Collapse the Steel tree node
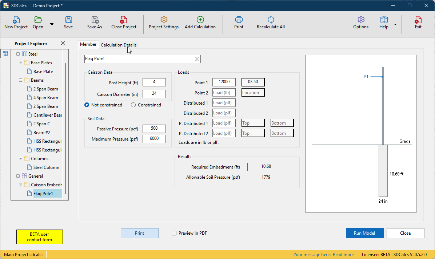435x259 pixels. click(18, 54)
